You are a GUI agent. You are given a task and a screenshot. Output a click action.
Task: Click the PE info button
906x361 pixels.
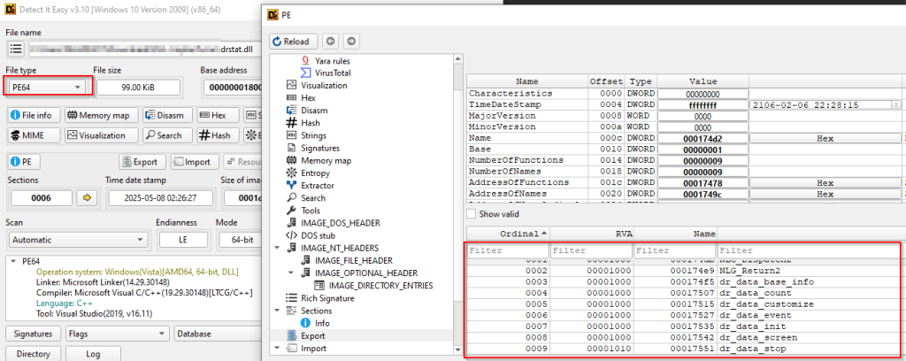pyautogui.click(x=23, y=162)
